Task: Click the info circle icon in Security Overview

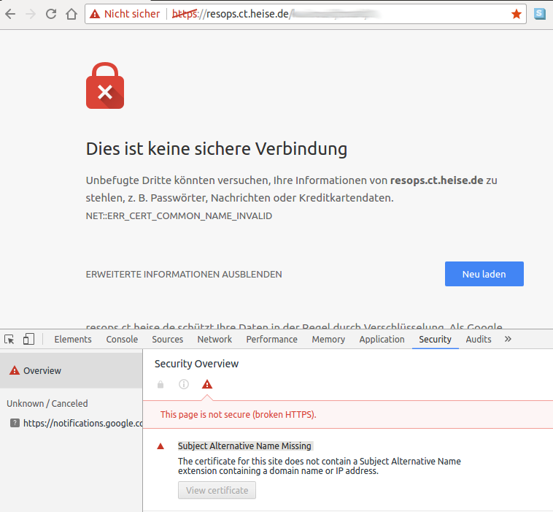Action: 184,384
